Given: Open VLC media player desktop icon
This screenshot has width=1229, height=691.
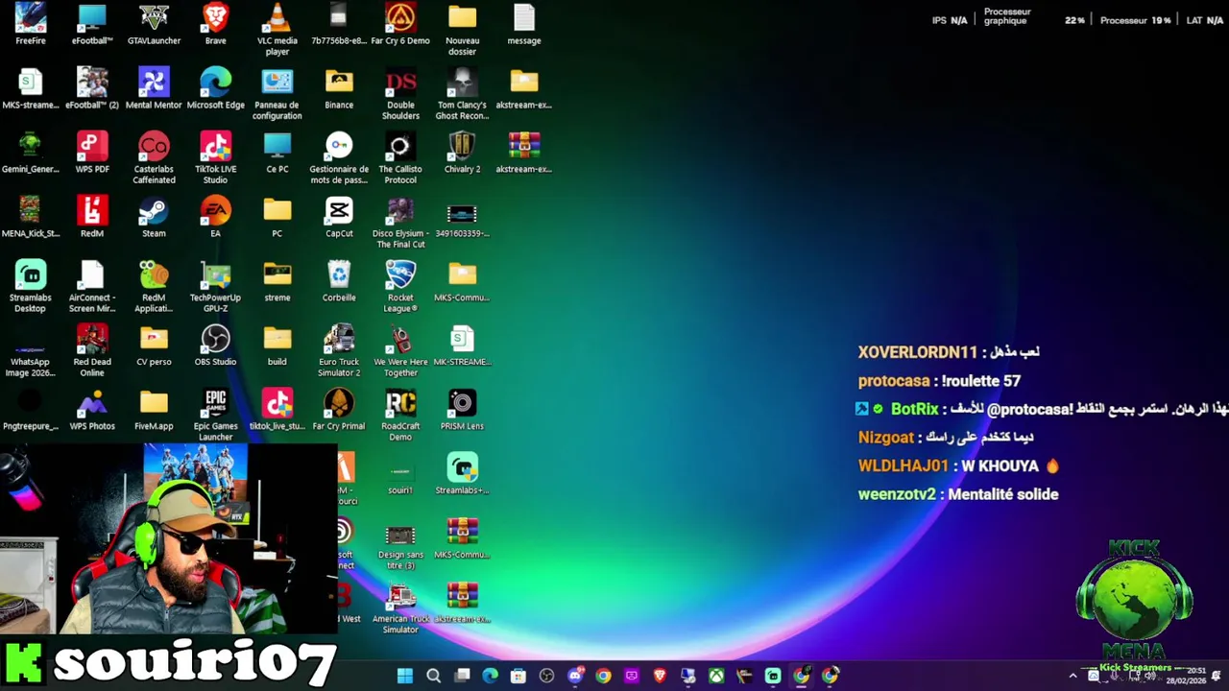Looking at the screenshot, I should tap(277, 29).
